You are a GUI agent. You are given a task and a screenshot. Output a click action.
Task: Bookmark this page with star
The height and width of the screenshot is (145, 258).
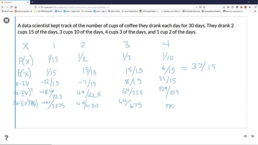[204, 7]
